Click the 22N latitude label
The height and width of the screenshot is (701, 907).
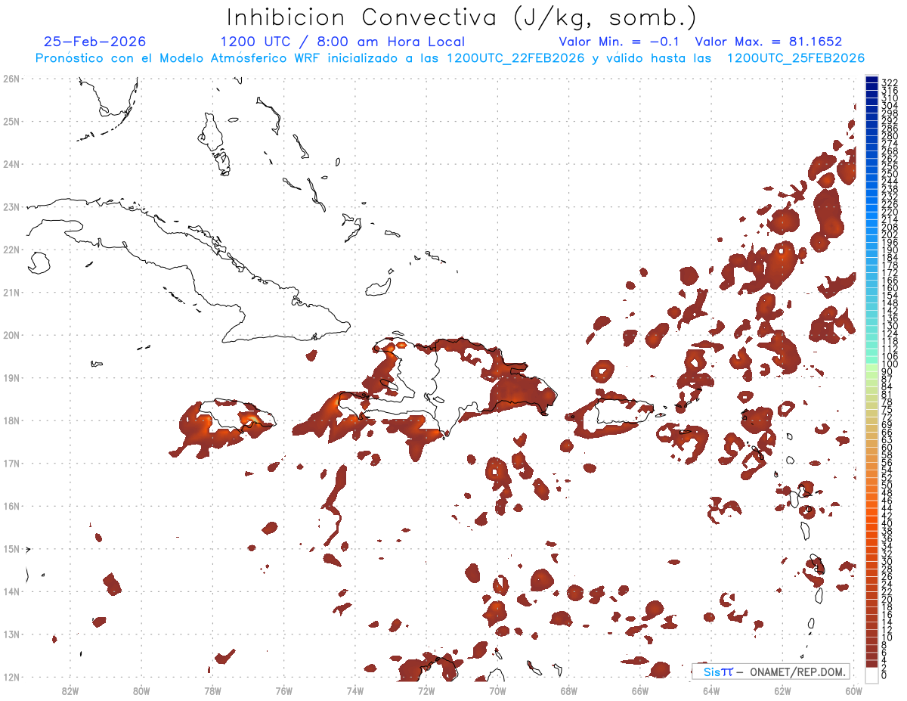(11, 250)
